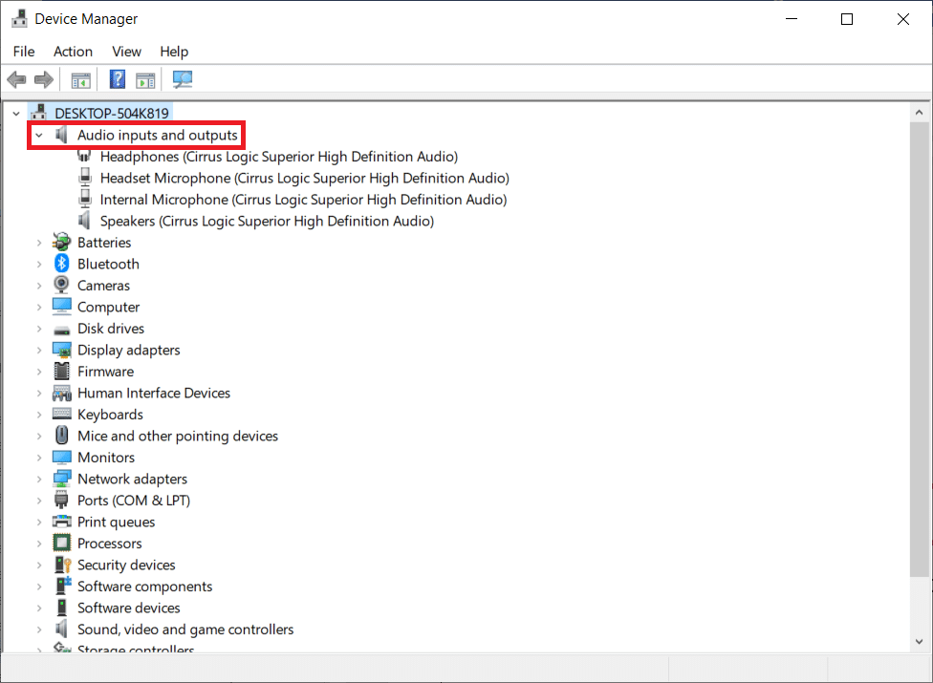Viewport: 933px width, 683px height.
Task: Select the Monitors label
Action: pyautogui.click(x=106, y=458)
